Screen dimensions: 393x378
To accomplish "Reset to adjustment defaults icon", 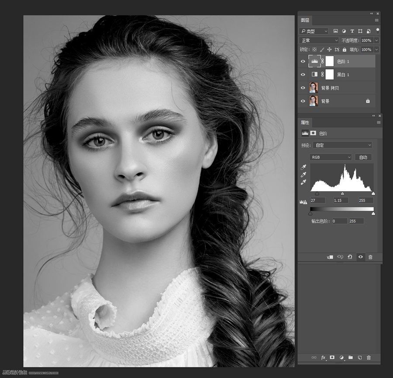I will [x=350, y=257].
